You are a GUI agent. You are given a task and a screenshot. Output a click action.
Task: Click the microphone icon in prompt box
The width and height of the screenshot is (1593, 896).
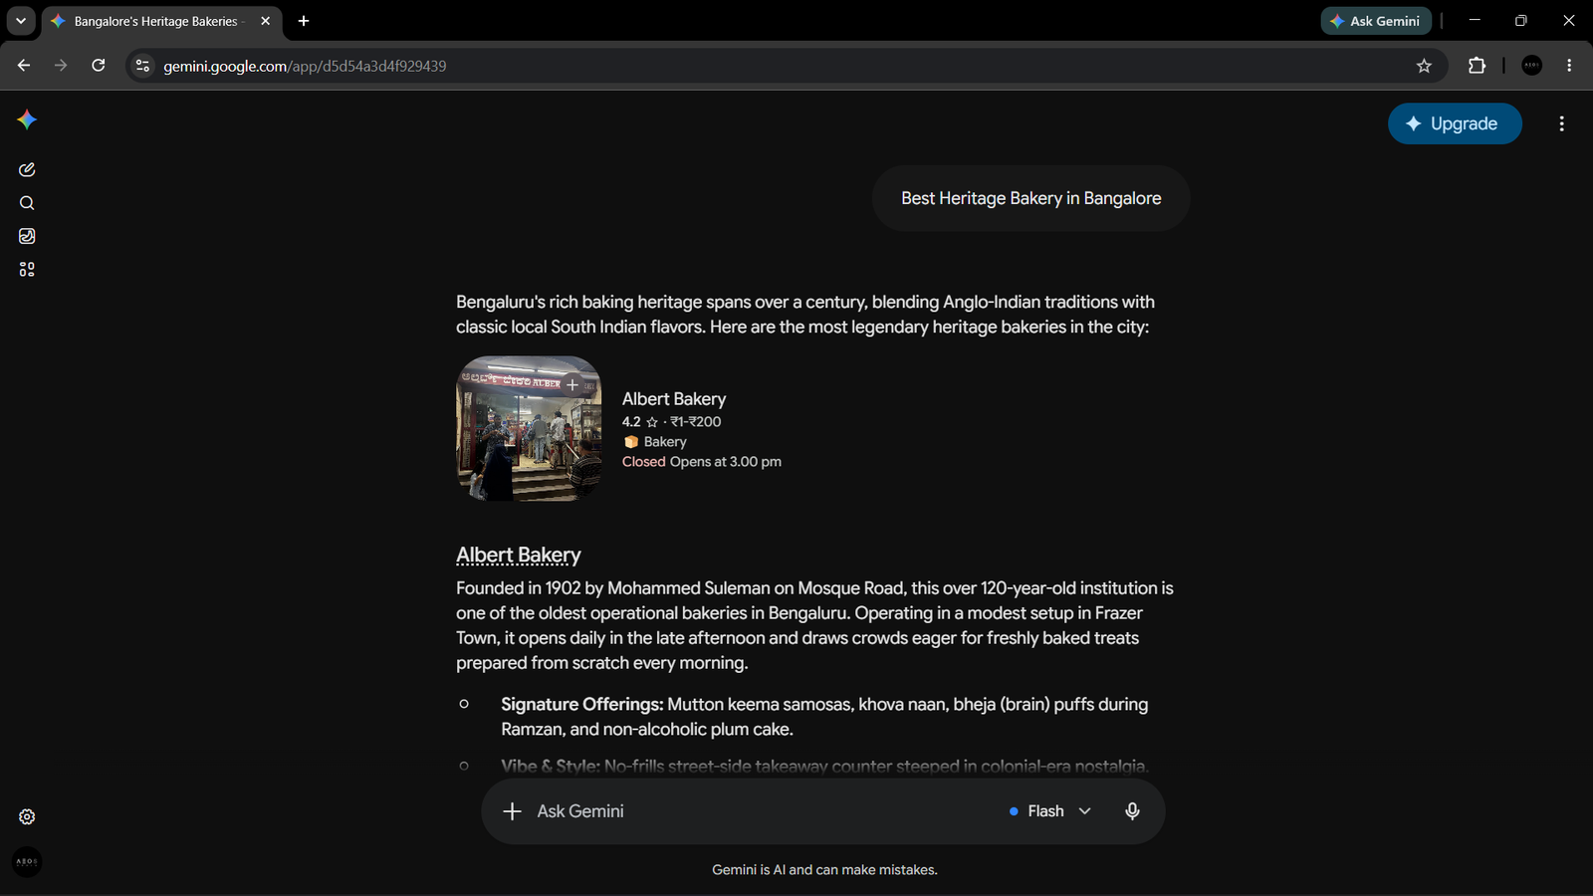click(x=1132, y=810)
